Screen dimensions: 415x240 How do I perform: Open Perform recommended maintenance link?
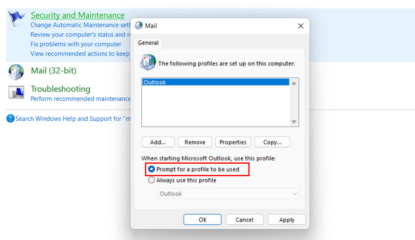point(80,98)
